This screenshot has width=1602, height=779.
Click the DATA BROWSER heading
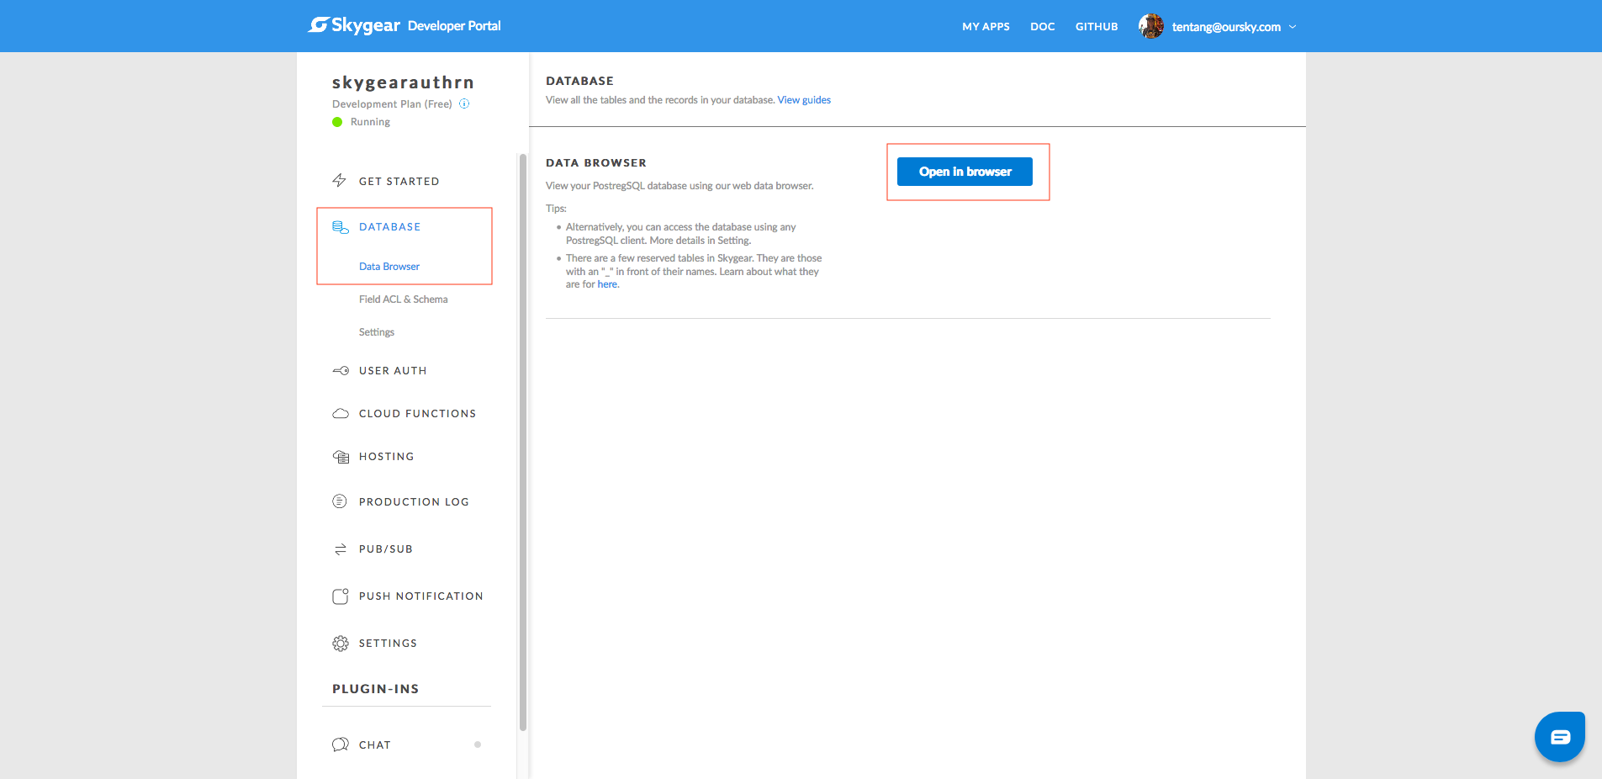point(596,163)
